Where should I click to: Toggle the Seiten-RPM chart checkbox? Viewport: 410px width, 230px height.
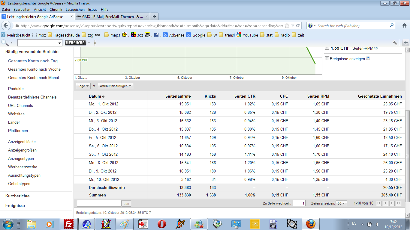(327, 48)
